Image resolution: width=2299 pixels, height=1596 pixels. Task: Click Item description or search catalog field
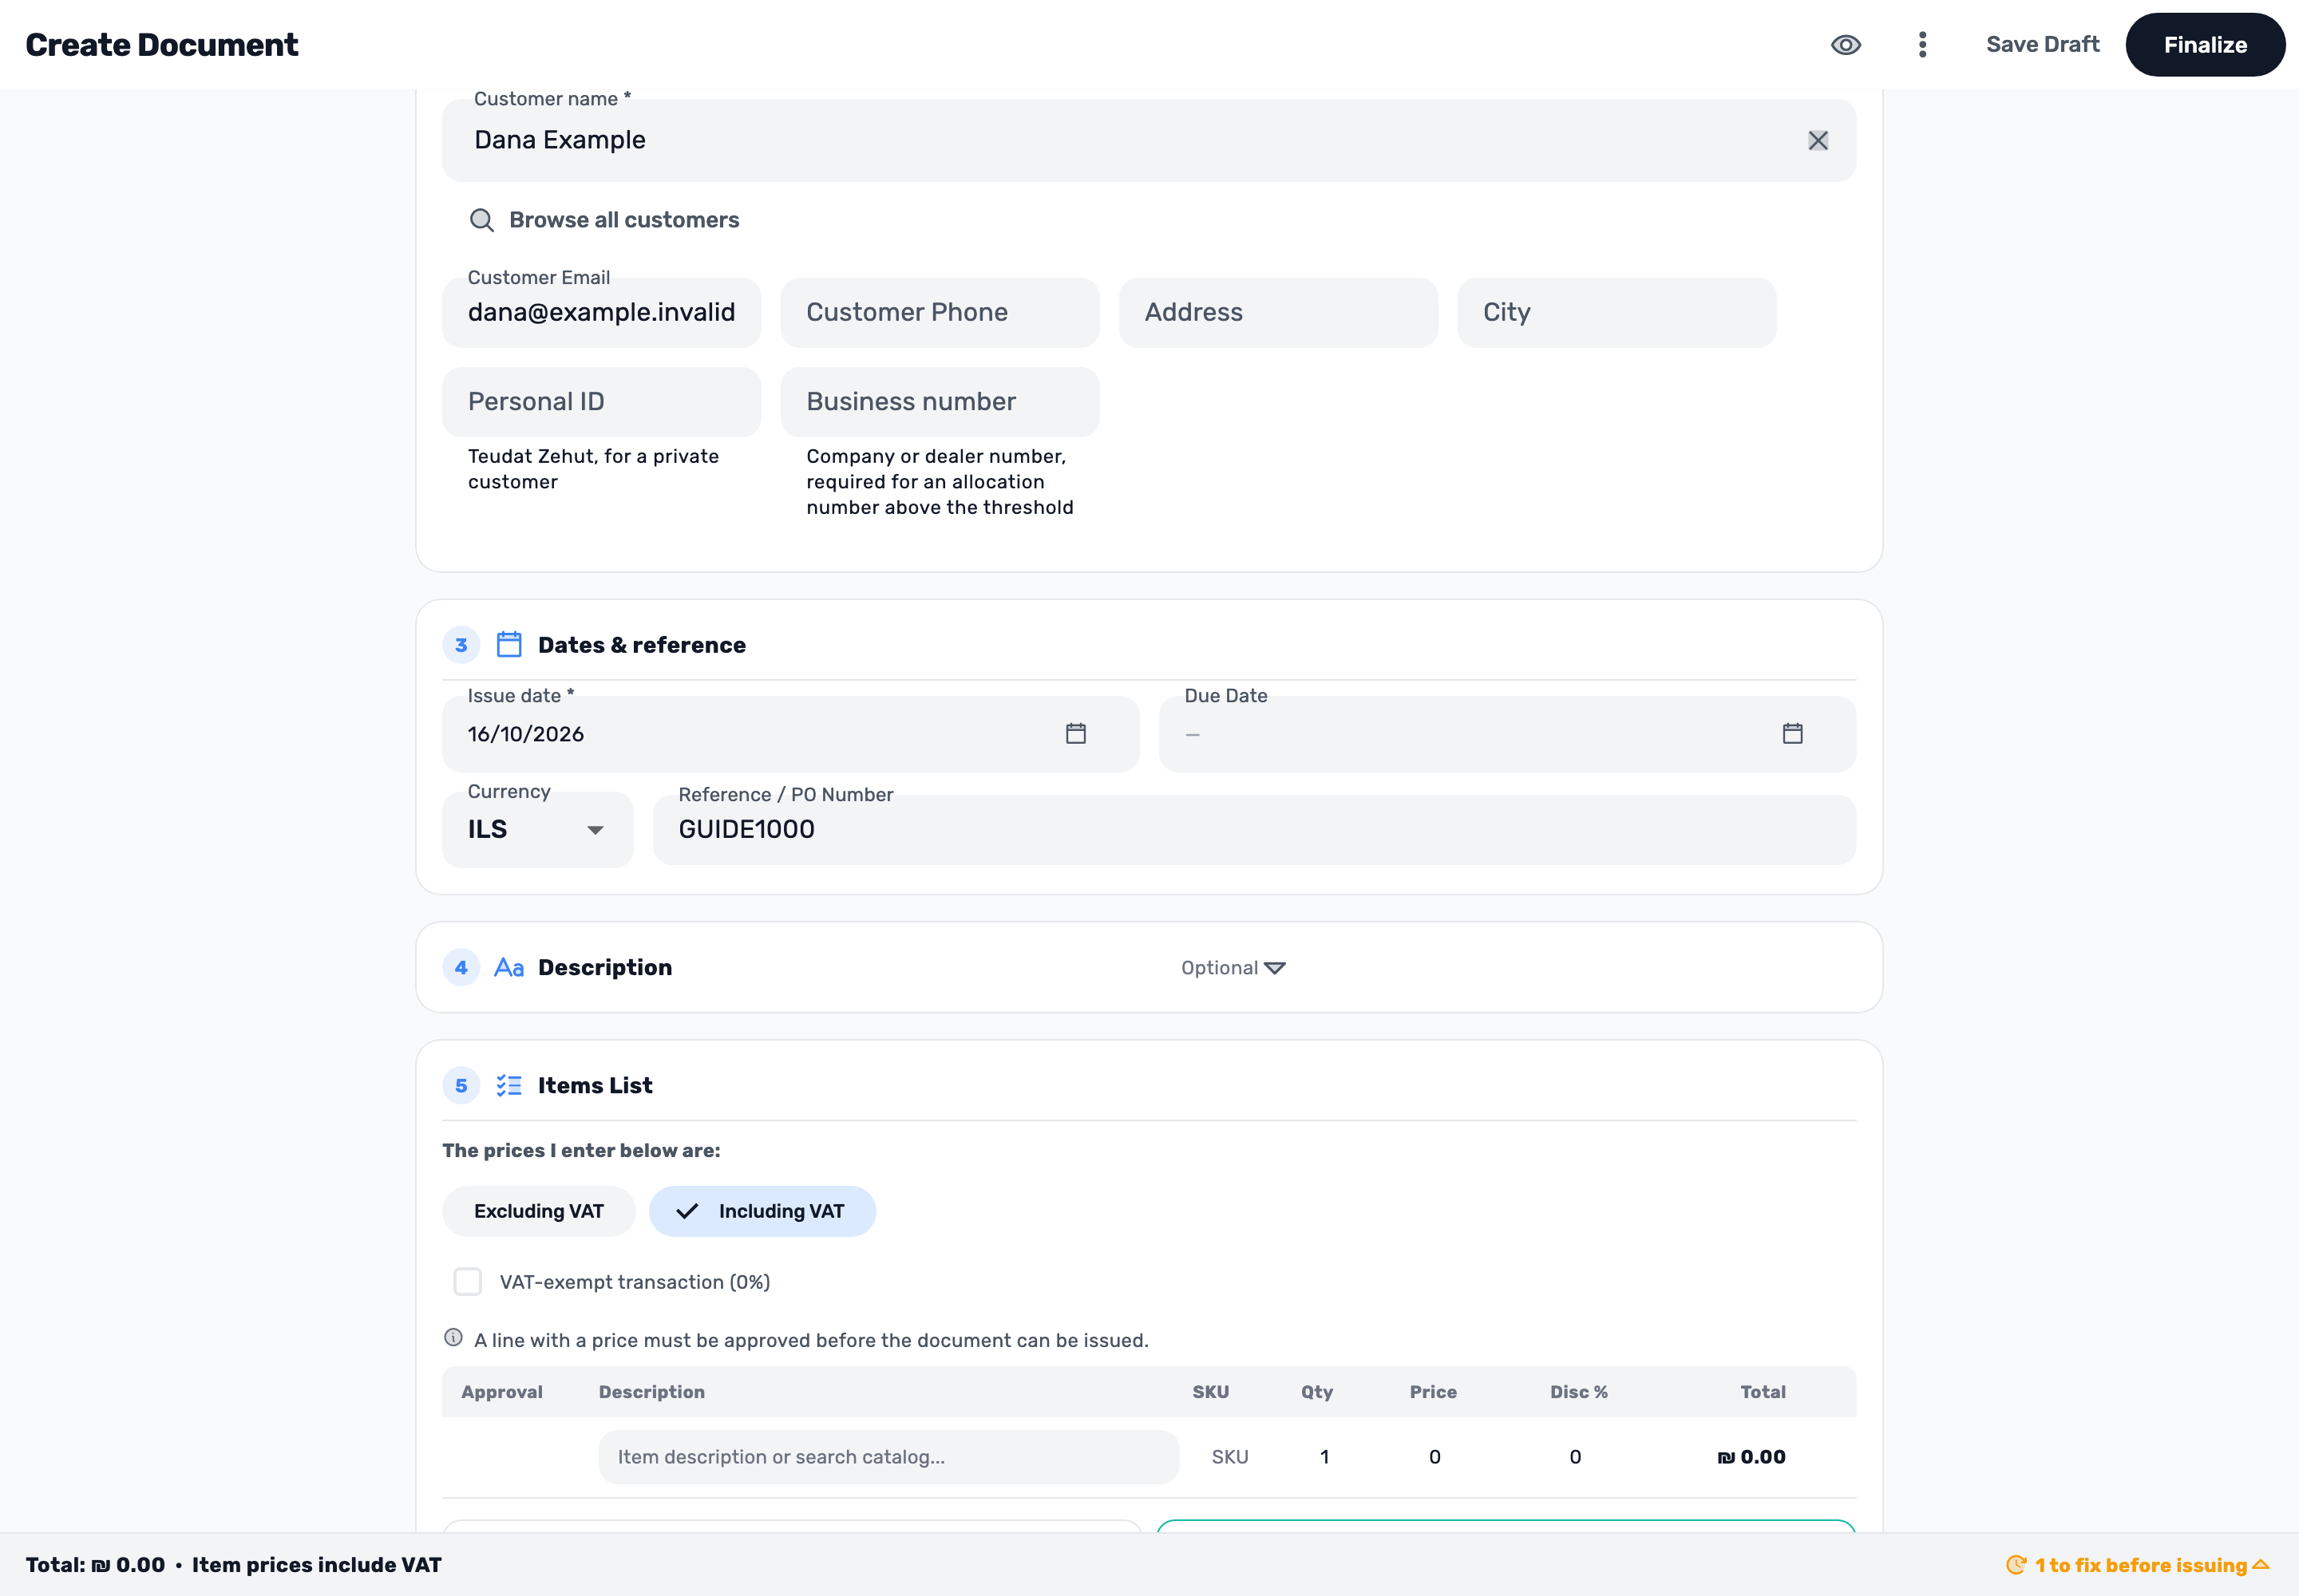click(888, 1457)
